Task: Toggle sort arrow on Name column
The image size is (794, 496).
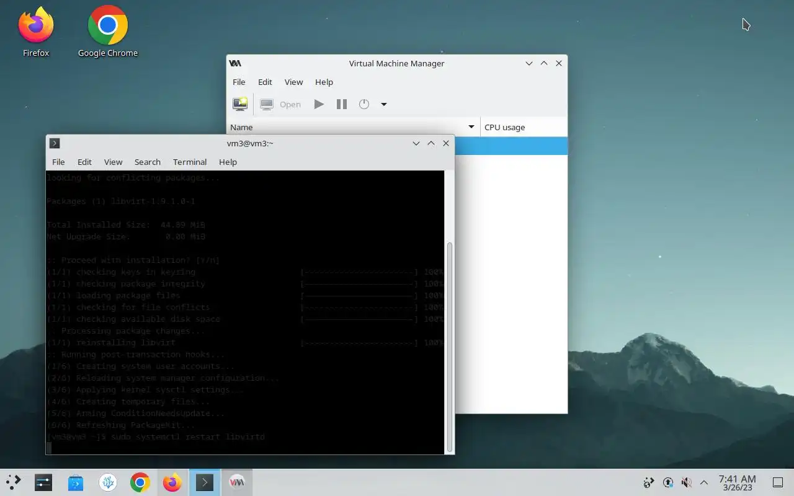Action: [x=471, y=127]
